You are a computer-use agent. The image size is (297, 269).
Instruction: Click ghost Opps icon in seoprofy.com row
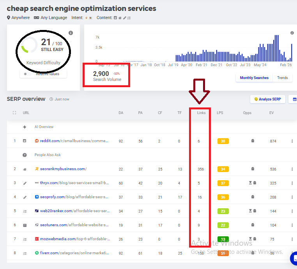point(253,197)
